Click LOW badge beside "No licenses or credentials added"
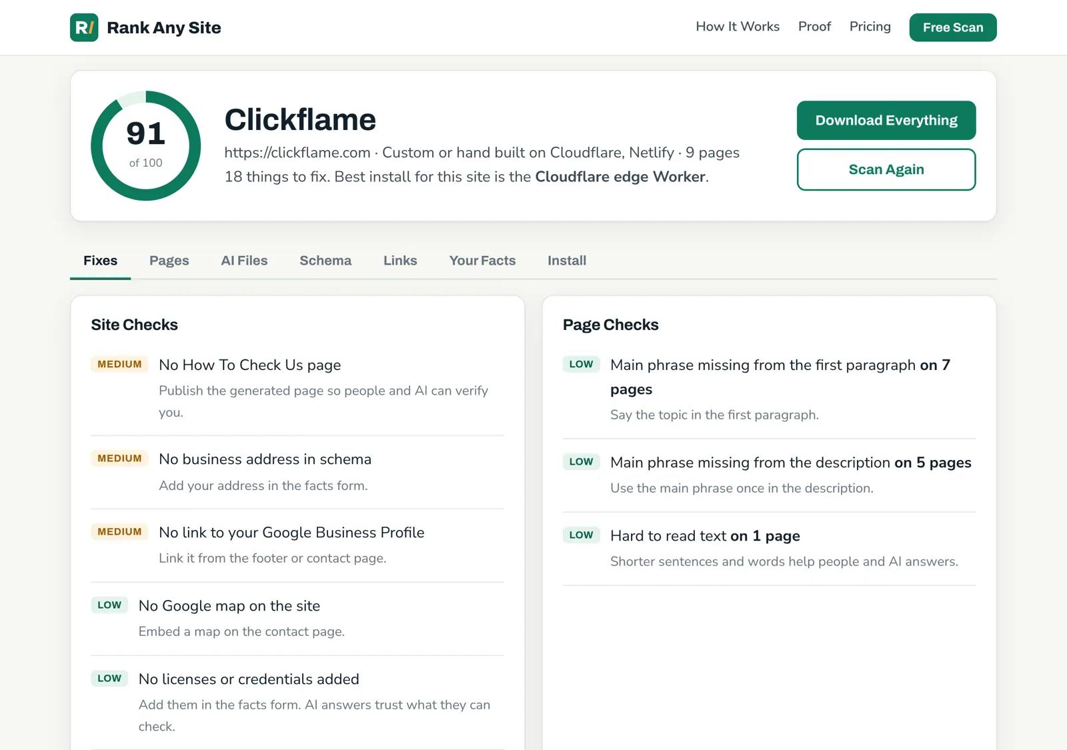This screenshot has height=750, width=1067. (109, 678)
